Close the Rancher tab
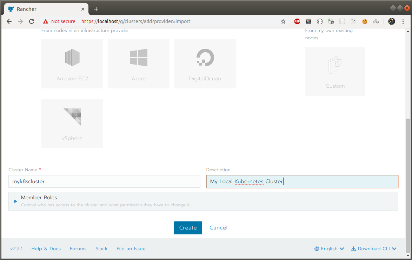This screenshot has width=412, height=260. coord(83,9)
